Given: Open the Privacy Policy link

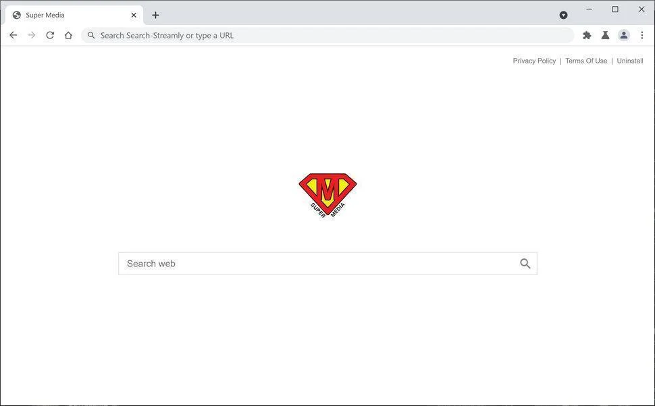Looking at the screenshot, I should [x=534, y=61].
